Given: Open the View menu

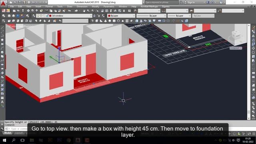Looking at the screenshot, I should tap(28, 6).
